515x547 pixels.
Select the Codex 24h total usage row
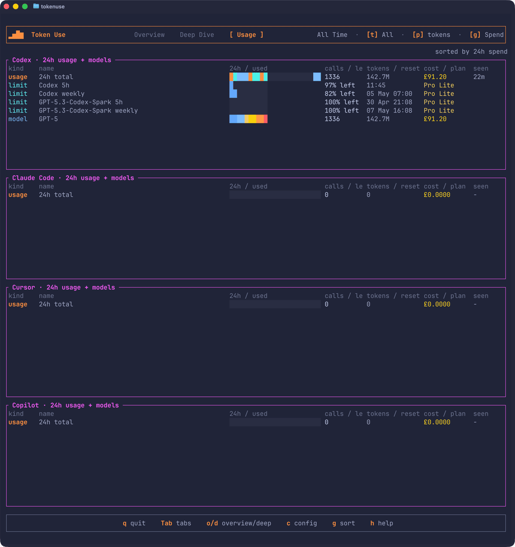256,77
